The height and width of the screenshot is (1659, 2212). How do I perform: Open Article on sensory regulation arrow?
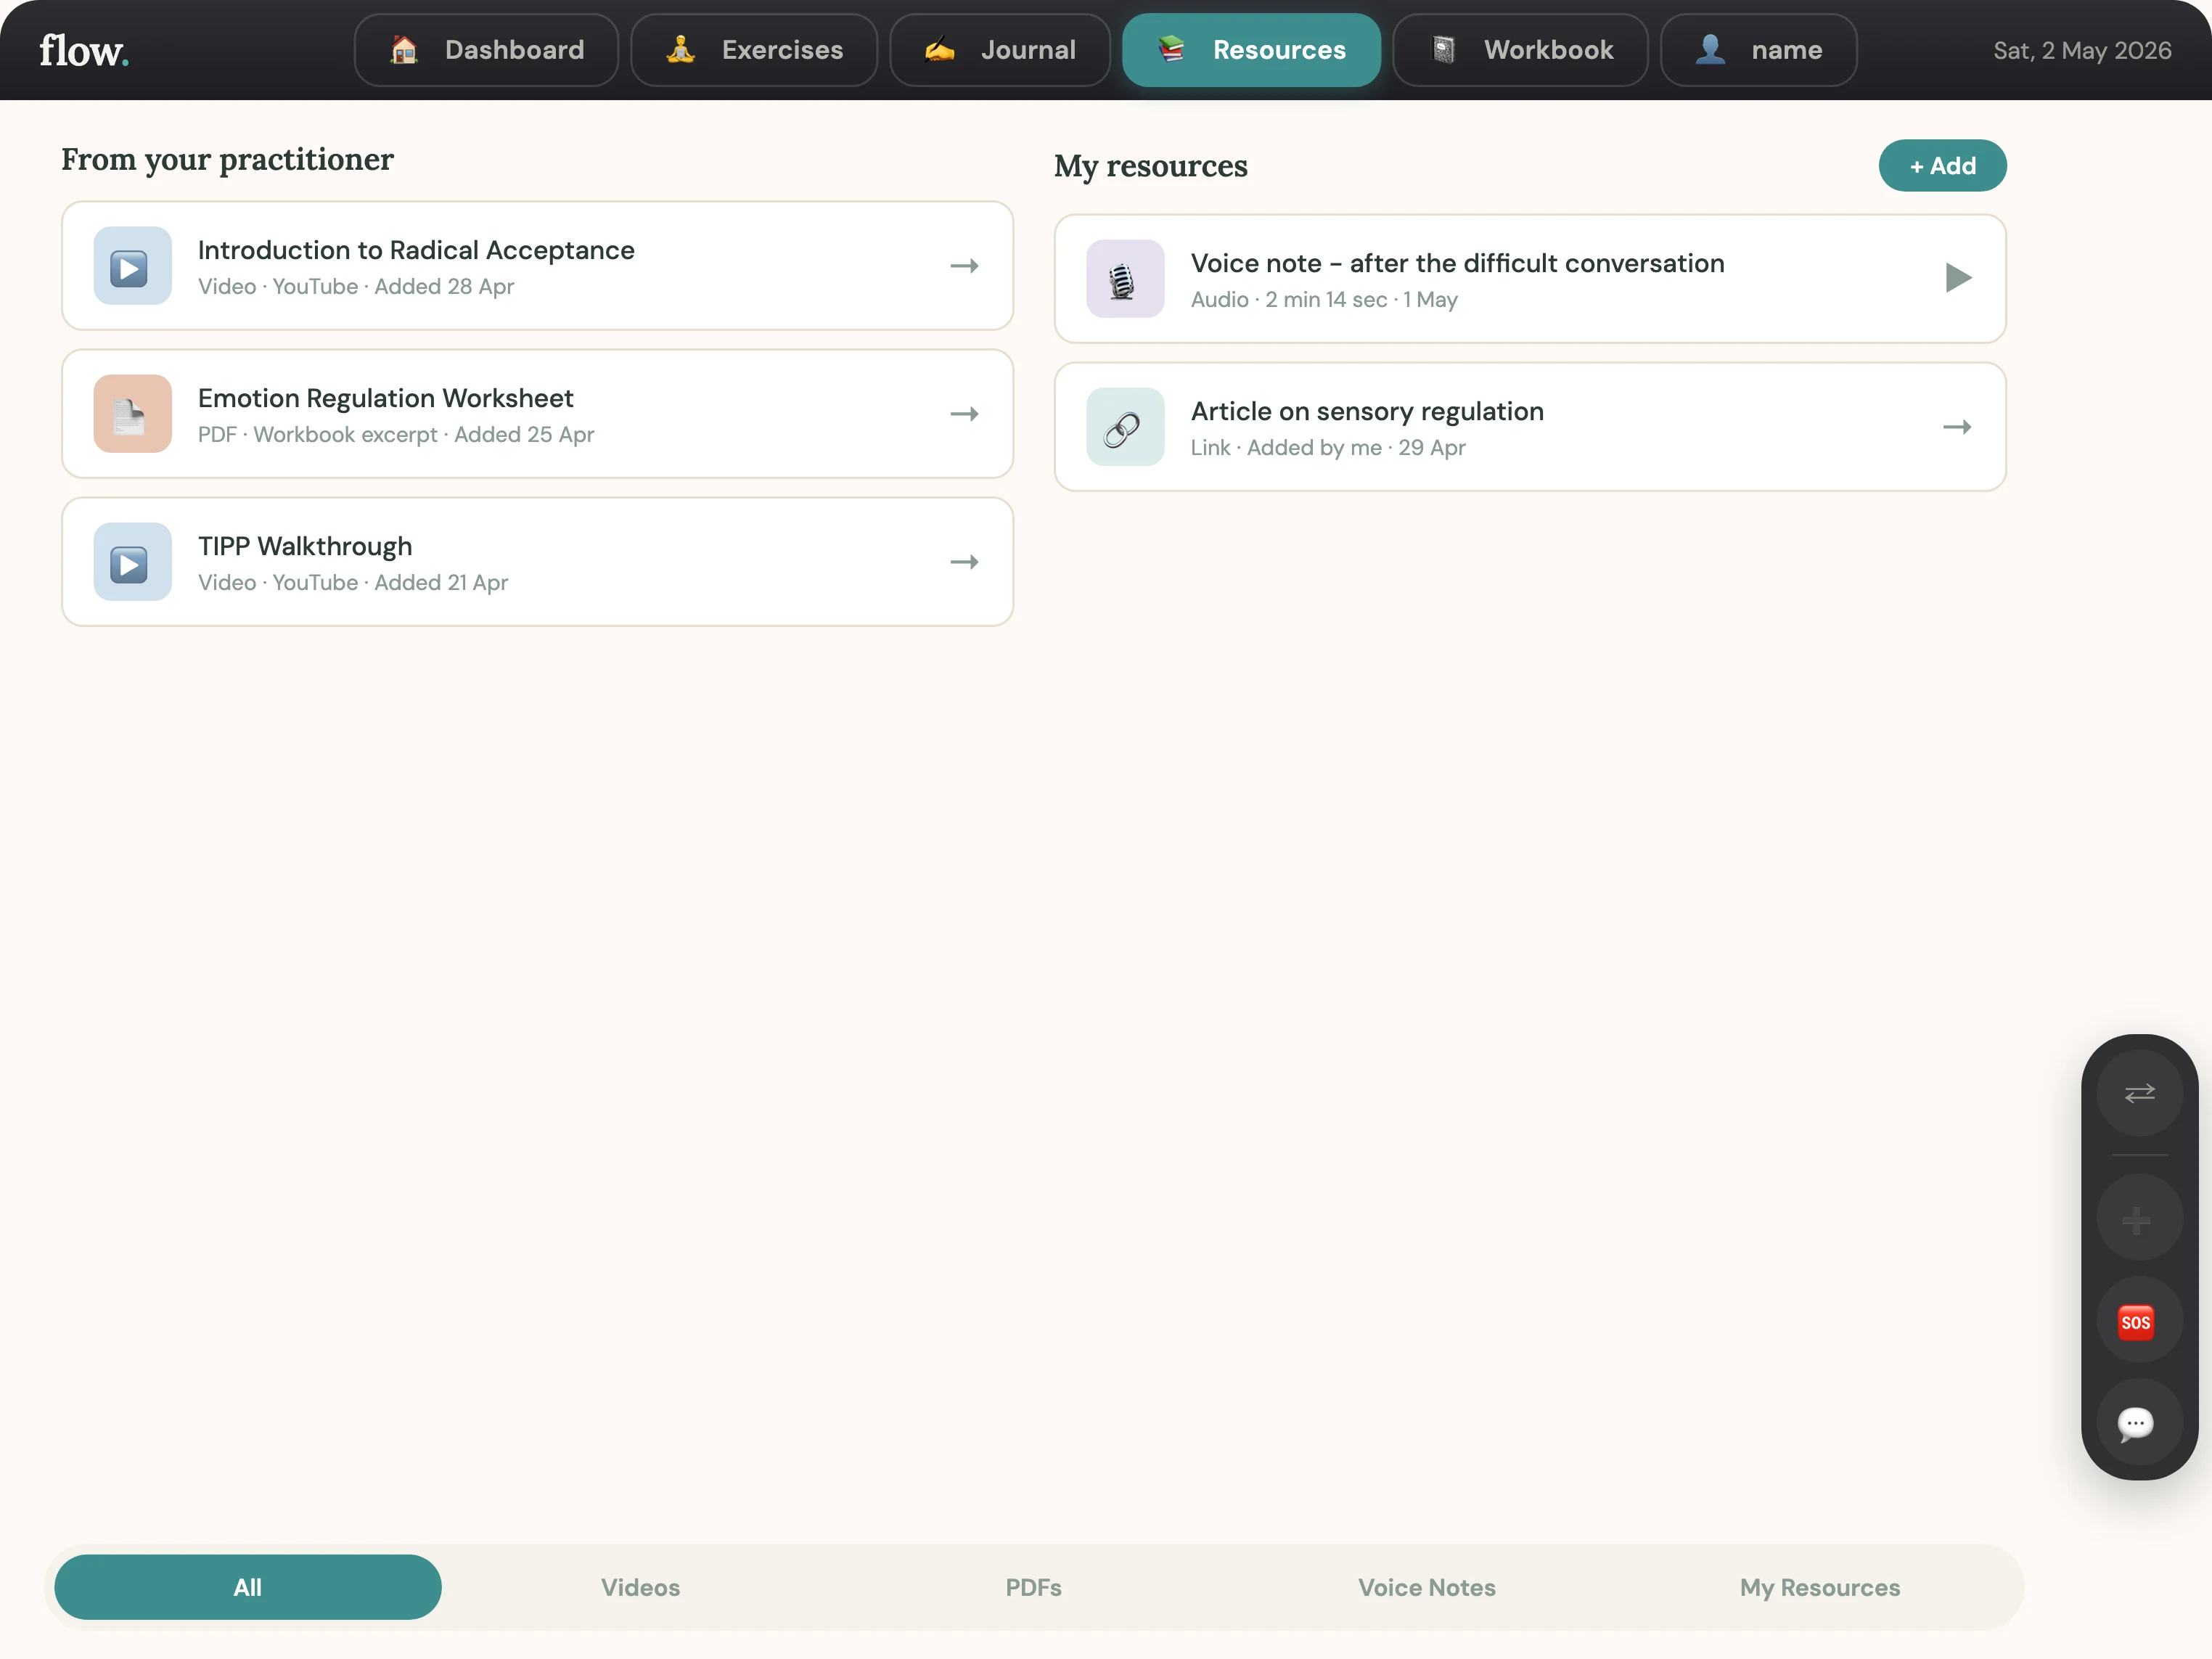click(1957, 427)
